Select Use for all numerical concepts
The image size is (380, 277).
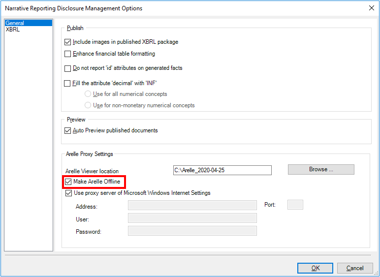88,94
